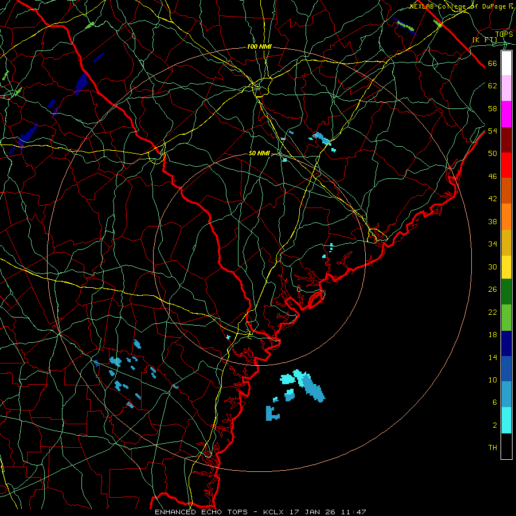The image size is (516, 516).
Task: Click the "17 JAN 26" date in the caption
Action: [x=312, y=512]
